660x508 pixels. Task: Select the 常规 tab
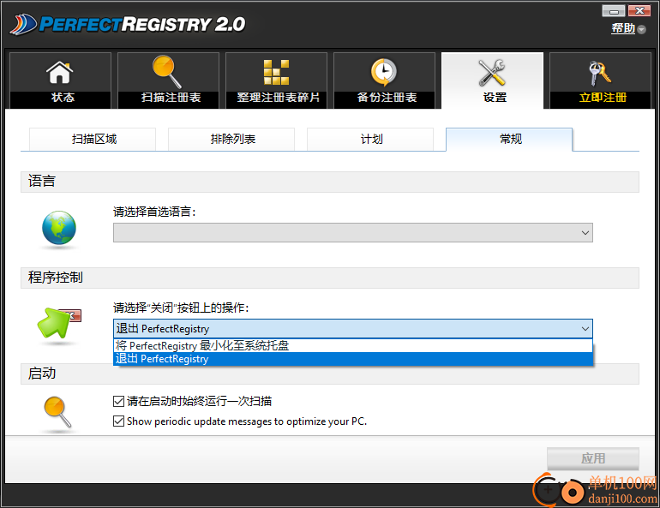coord(509,139)
